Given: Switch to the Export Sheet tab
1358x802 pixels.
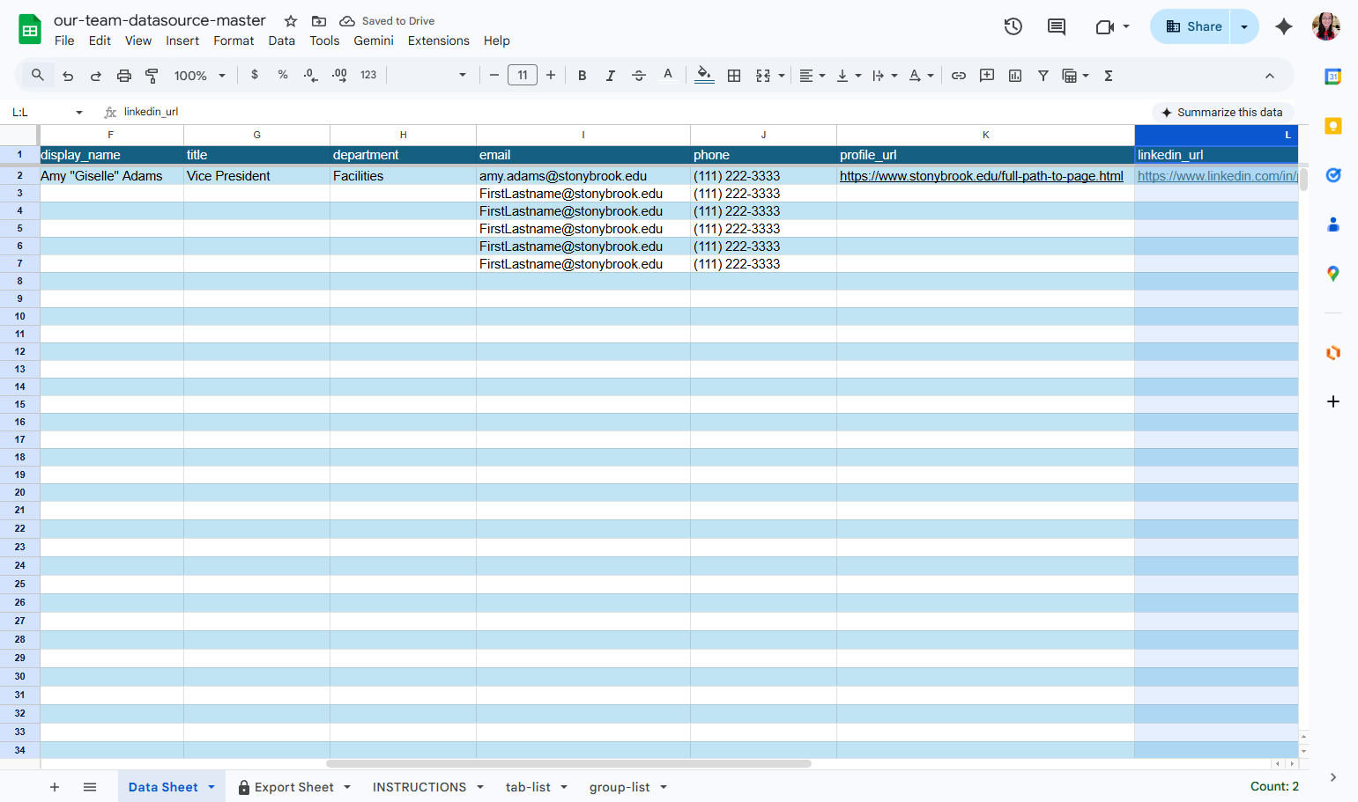Looking at the screenshot, I should tap(294, 787).
